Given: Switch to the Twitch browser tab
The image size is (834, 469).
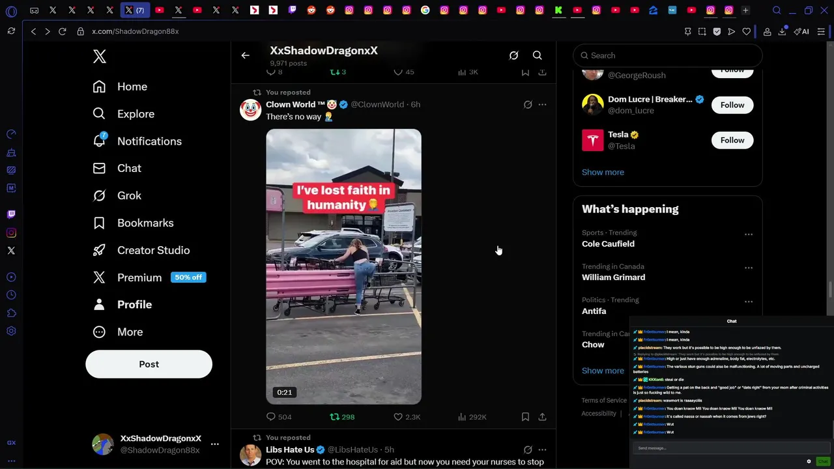Looking at the screenshot, I should point(292,10).
